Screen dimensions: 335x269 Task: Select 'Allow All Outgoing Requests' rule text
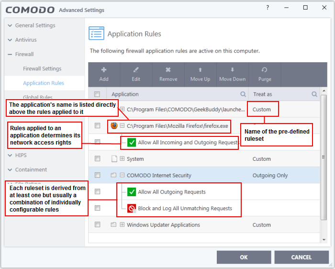pos(172,192)
